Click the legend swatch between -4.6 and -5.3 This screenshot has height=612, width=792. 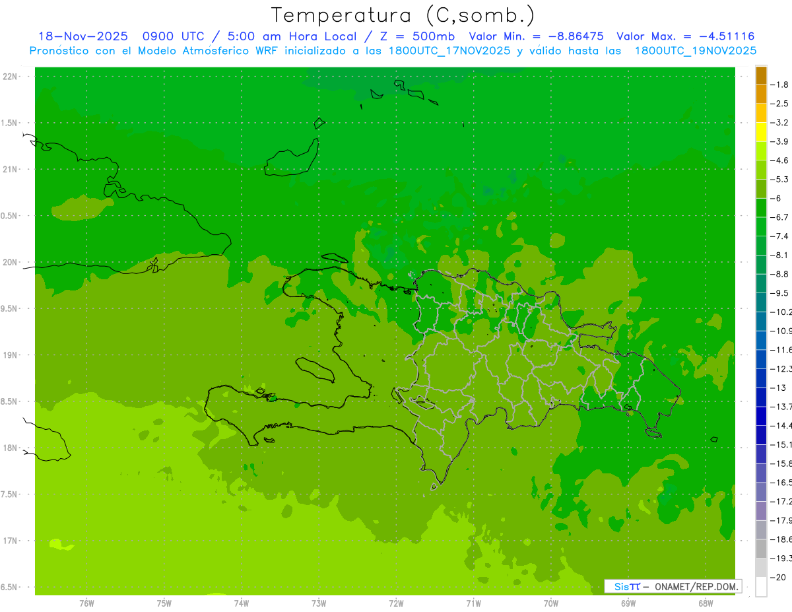click(x=761, y=170)
